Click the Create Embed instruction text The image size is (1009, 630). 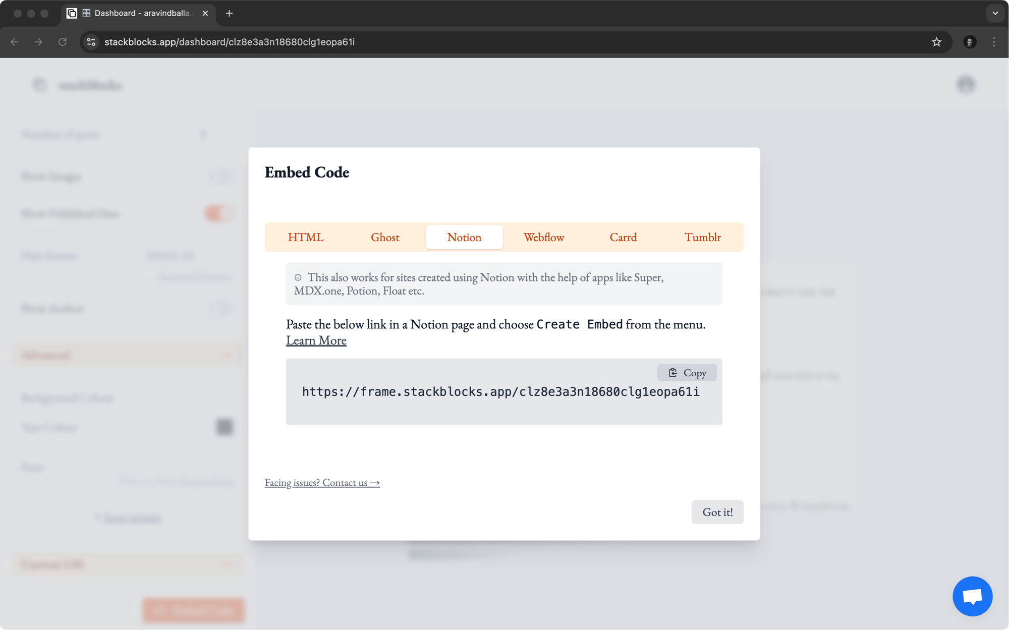[579, 324]
